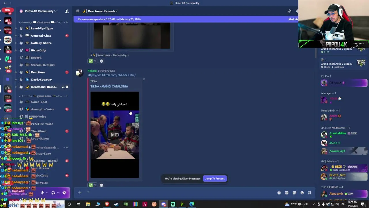Open the apps launcher in message bar

tap(310, 193)
